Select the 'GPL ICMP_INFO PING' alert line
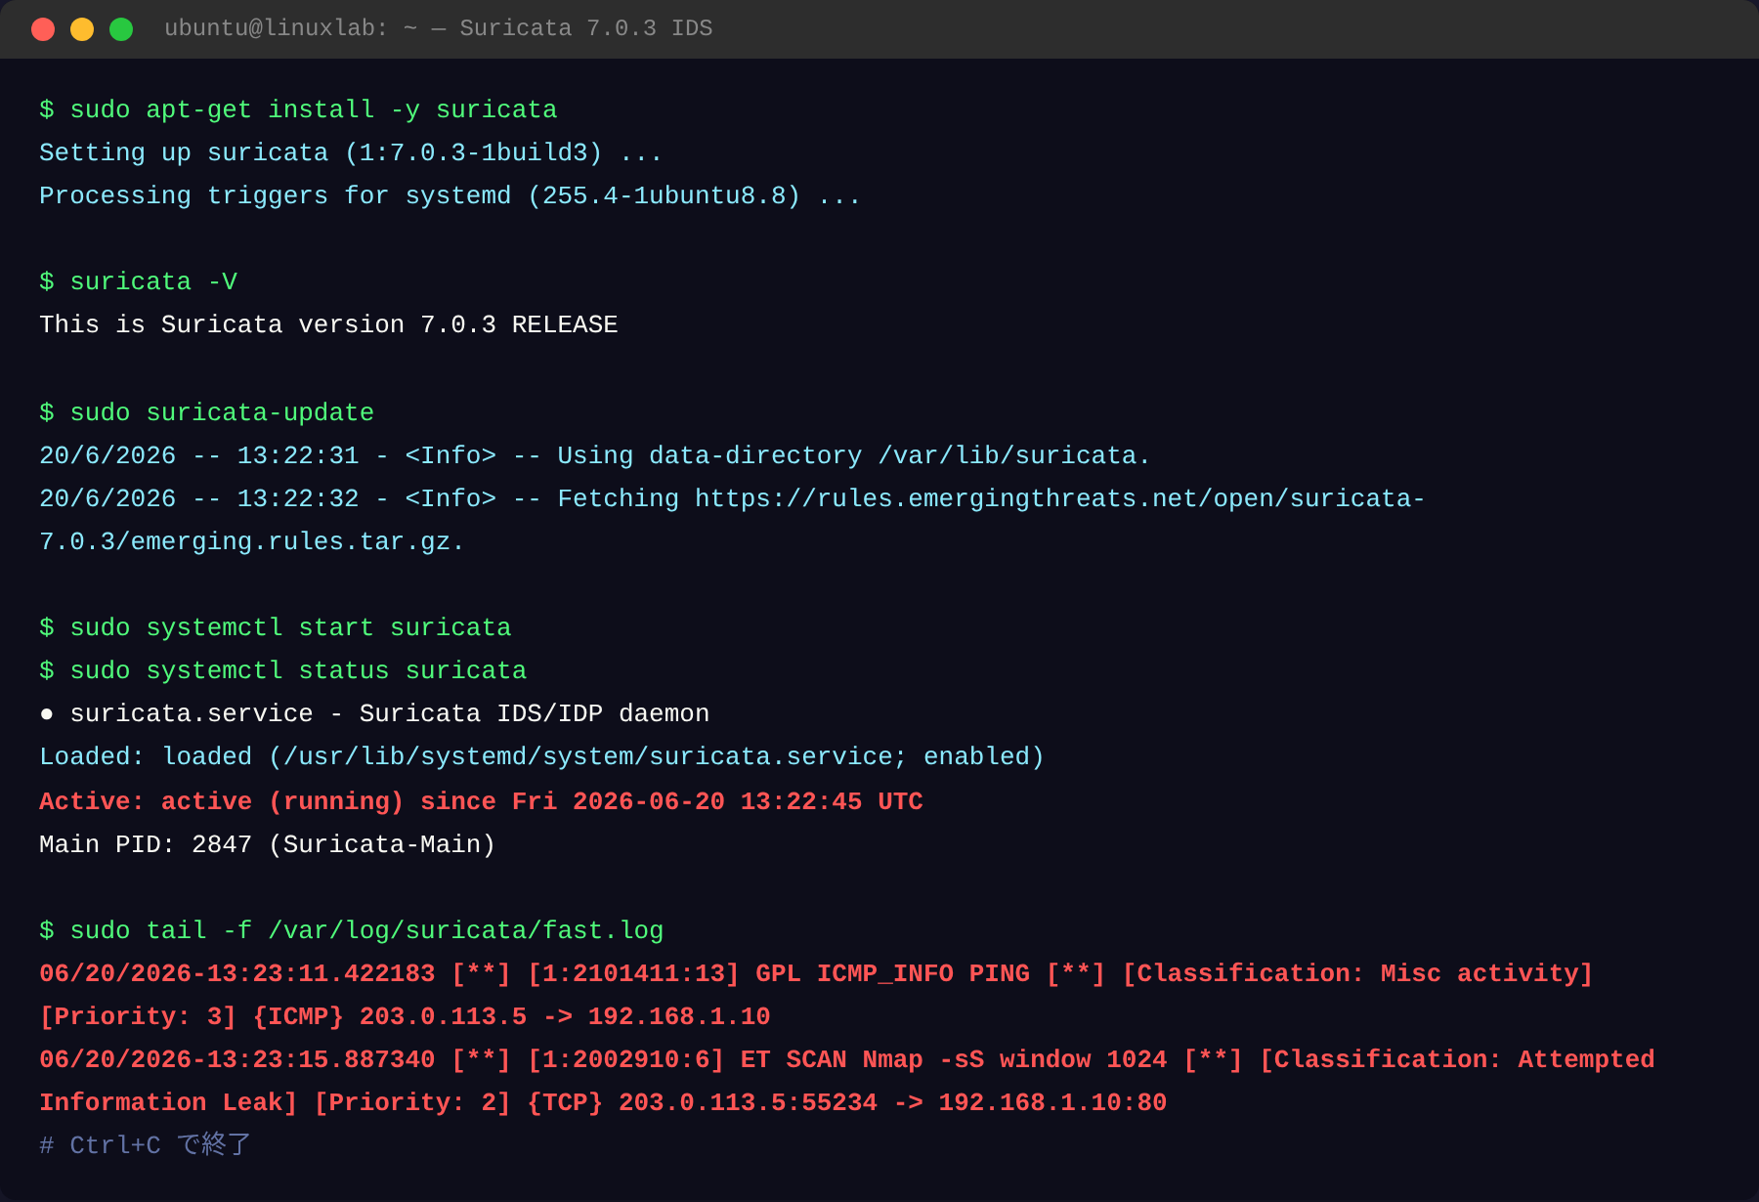The width and height of the screenshot is (1759, 1202). [x=816, y=973]
